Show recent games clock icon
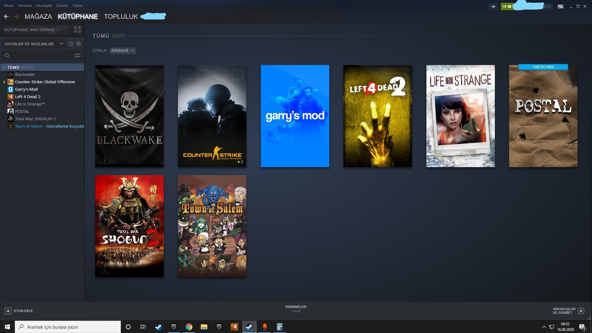Image resolution: width=592 pixels, height=333 pixels. coord(71,44)
